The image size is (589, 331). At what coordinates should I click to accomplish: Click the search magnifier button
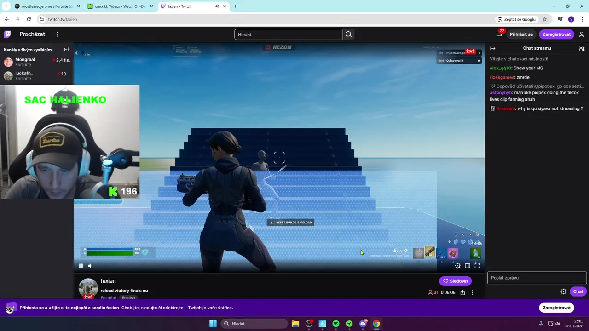pos(349,34)
